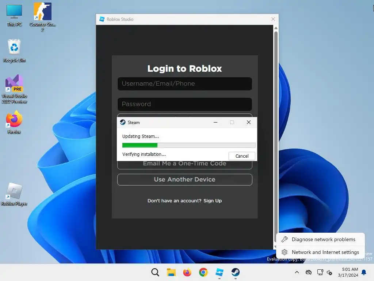Screen dimensions: 374x281
Task: Cancel the Steam update
Action: coord(242,156)
